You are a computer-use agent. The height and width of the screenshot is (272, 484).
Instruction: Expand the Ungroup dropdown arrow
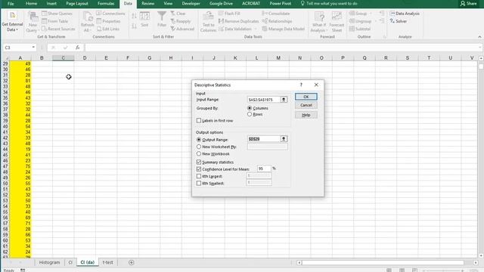(376, 21)
